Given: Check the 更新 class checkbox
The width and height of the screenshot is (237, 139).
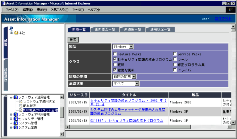Looking at the screenshot, I should pyautogui.click(x=115, y=64).
